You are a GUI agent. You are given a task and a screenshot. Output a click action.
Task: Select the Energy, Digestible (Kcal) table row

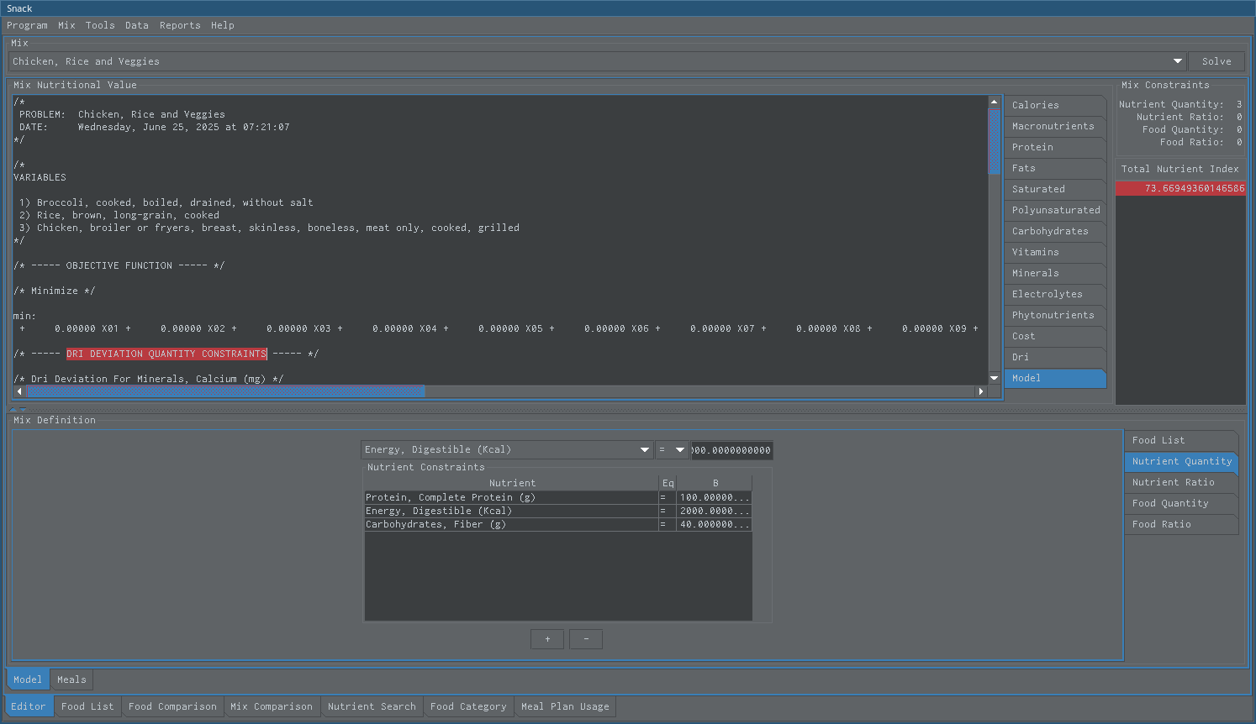[558, 511]
